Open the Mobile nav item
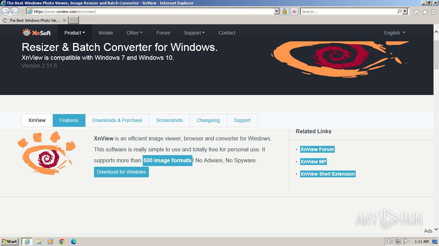 (106, 33)
